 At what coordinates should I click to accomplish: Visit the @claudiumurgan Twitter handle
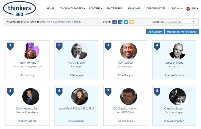point(174,121)
